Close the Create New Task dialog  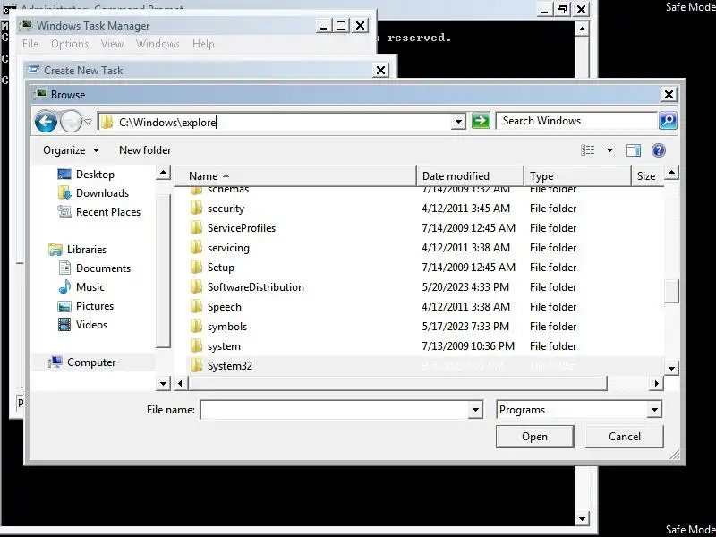pyautogui.click(x=381, y=71)
